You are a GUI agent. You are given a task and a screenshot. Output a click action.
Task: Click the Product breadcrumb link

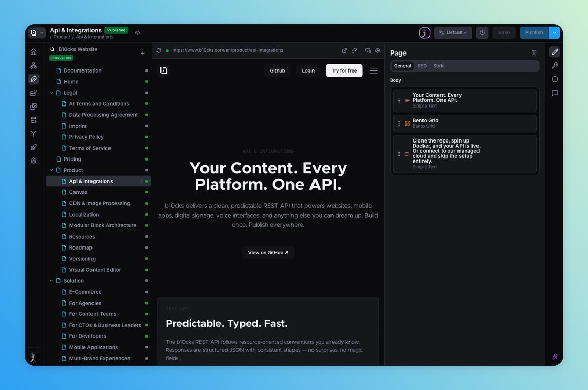[x=62, y=37]
